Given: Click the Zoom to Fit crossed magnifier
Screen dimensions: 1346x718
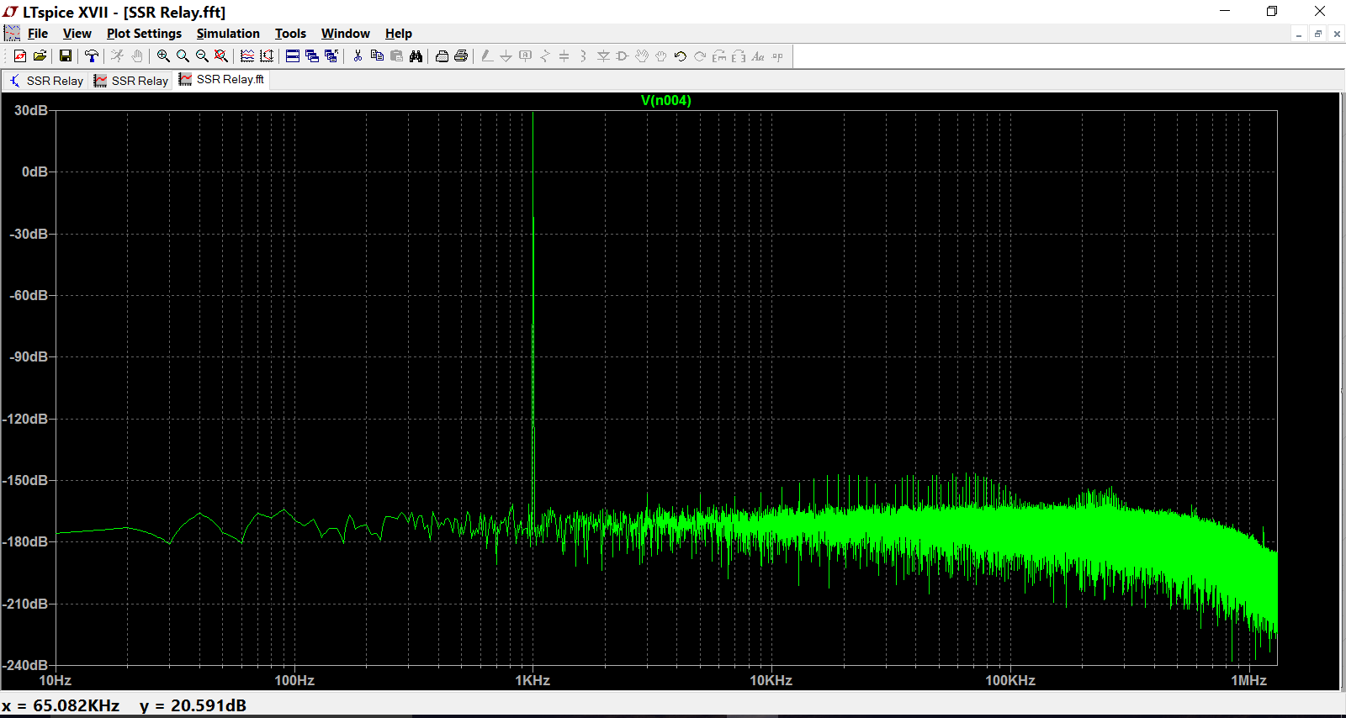Looking at the screenshot, I should (x=221, y=56).
